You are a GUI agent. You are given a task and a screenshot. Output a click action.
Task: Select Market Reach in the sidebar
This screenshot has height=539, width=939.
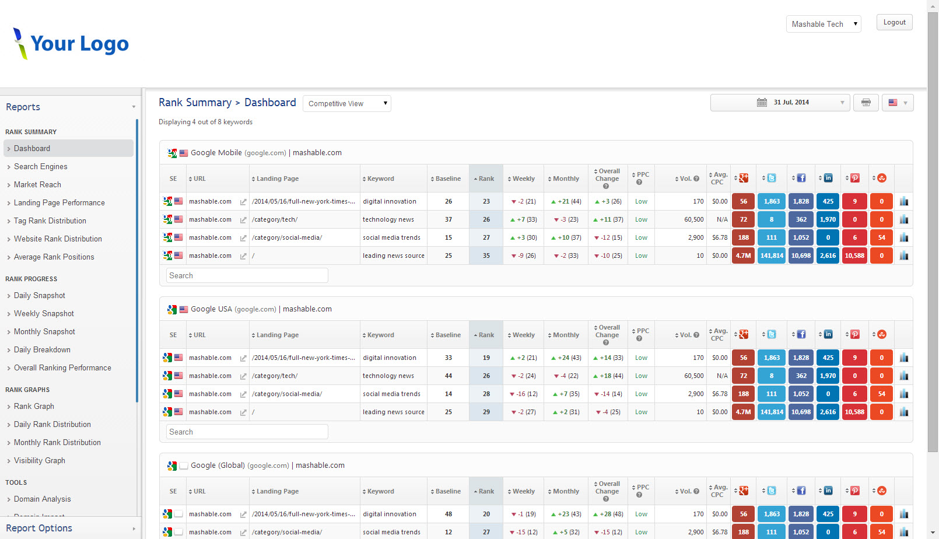(x=37, y=185)
